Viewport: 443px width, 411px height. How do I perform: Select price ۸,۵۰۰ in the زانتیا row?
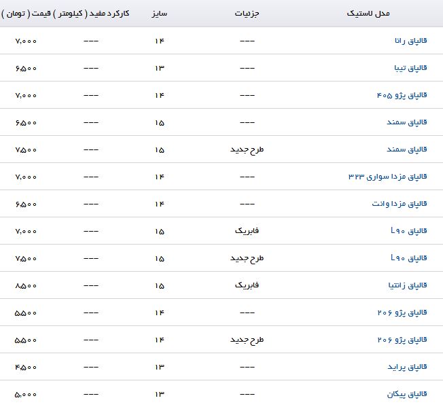coord(26,286)
